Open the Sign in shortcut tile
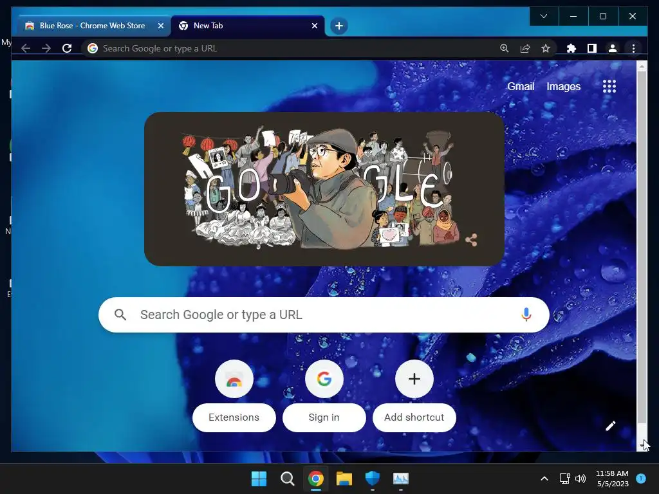 pyautogui.click(x=324, y=396)
